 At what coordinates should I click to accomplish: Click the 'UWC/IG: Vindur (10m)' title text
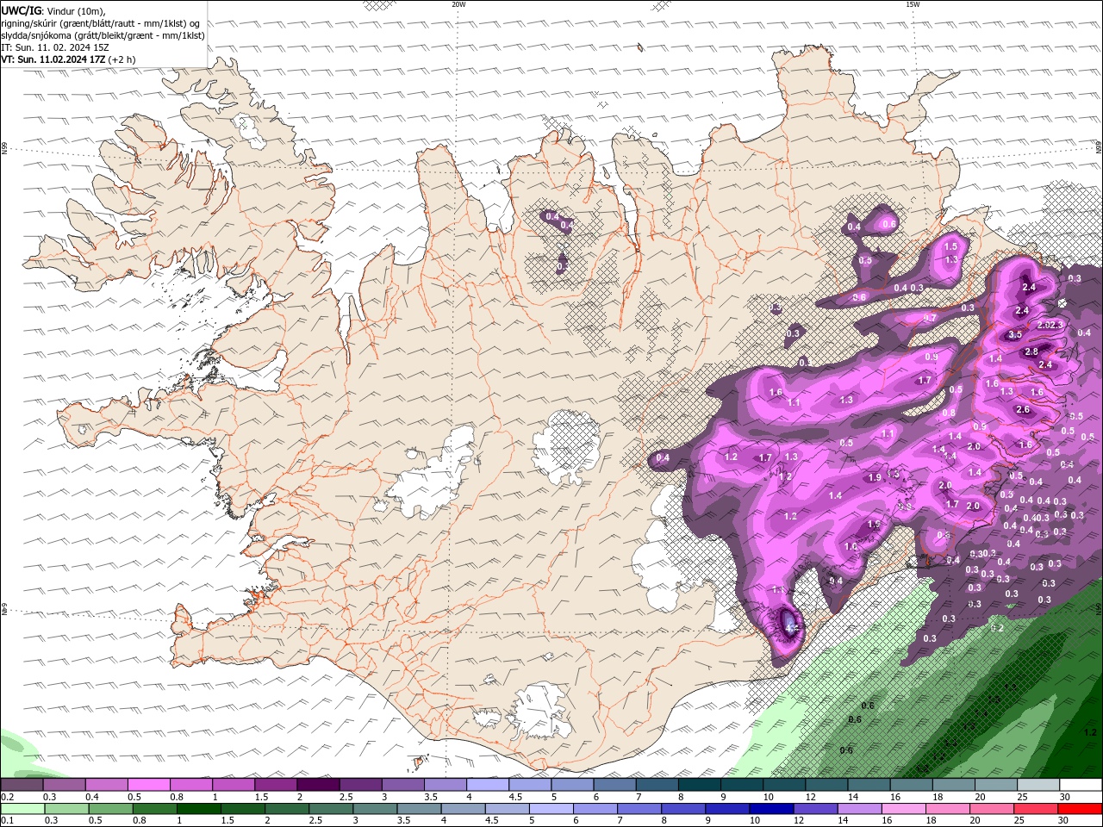coord(54,10)
